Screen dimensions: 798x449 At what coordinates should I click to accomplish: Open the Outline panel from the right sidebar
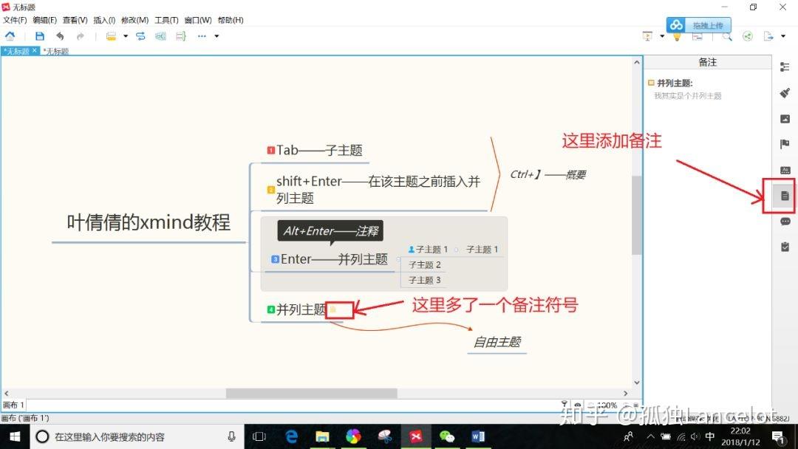[x=785, y=67]
